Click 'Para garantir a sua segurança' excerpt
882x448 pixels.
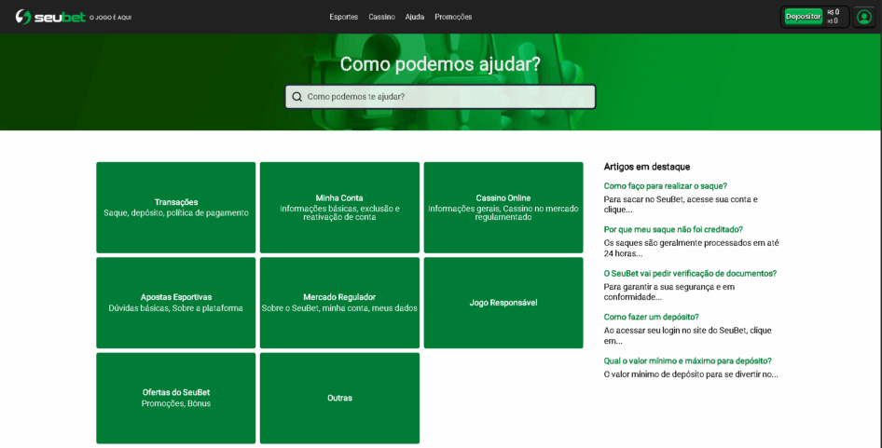[x=668, y=292]
